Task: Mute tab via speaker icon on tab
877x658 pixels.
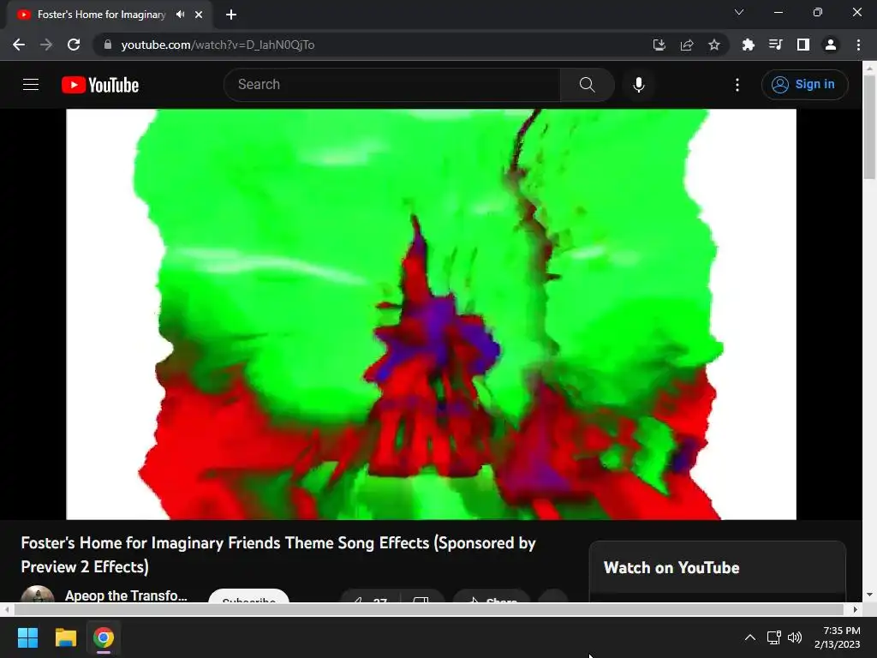Action: tap(180, 15)
